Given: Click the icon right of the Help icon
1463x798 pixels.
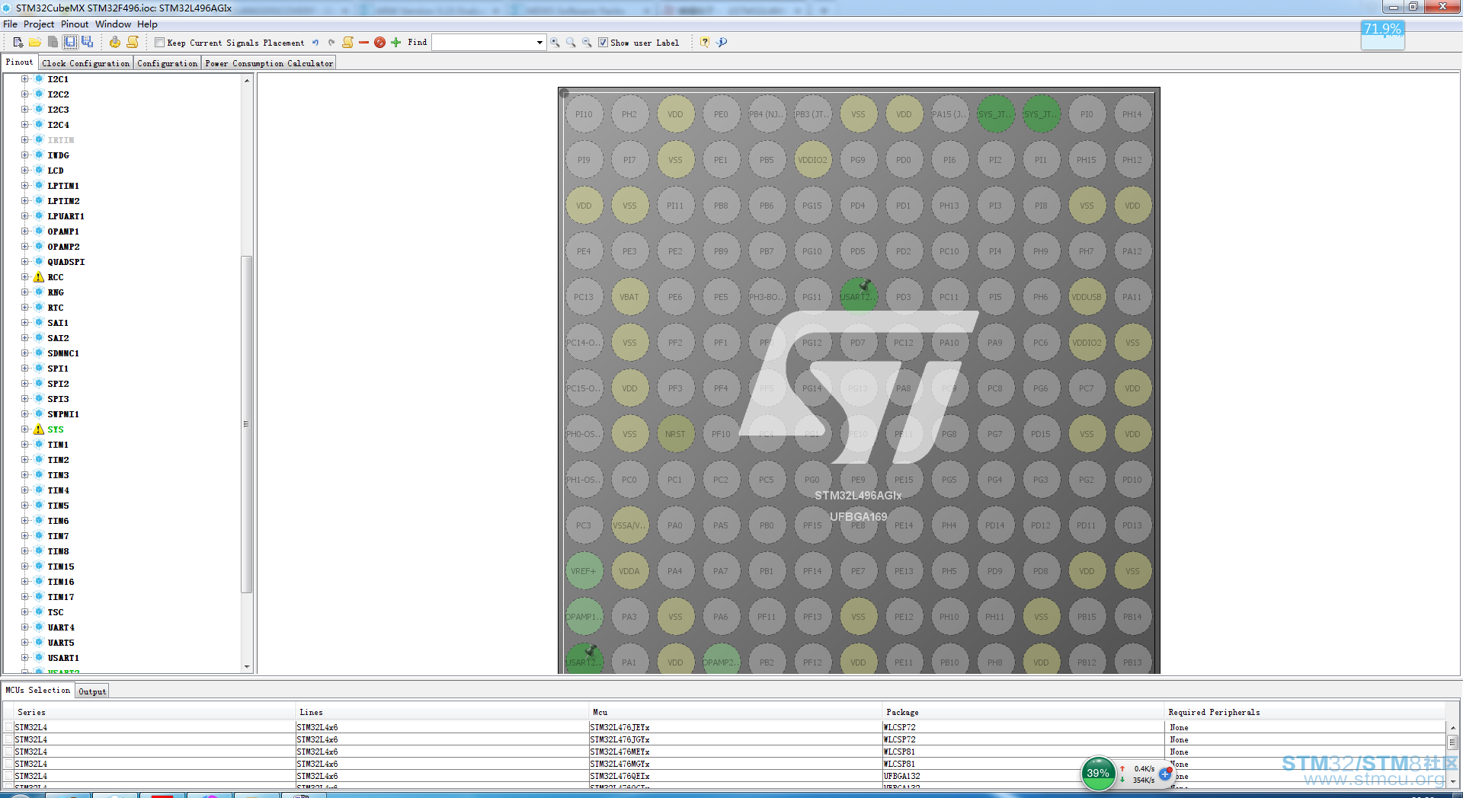Looking at the screenshot, I should (722, 43).
